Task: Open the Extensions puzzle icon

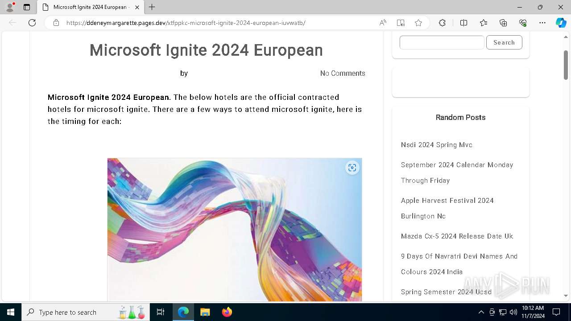Action: 442,23
